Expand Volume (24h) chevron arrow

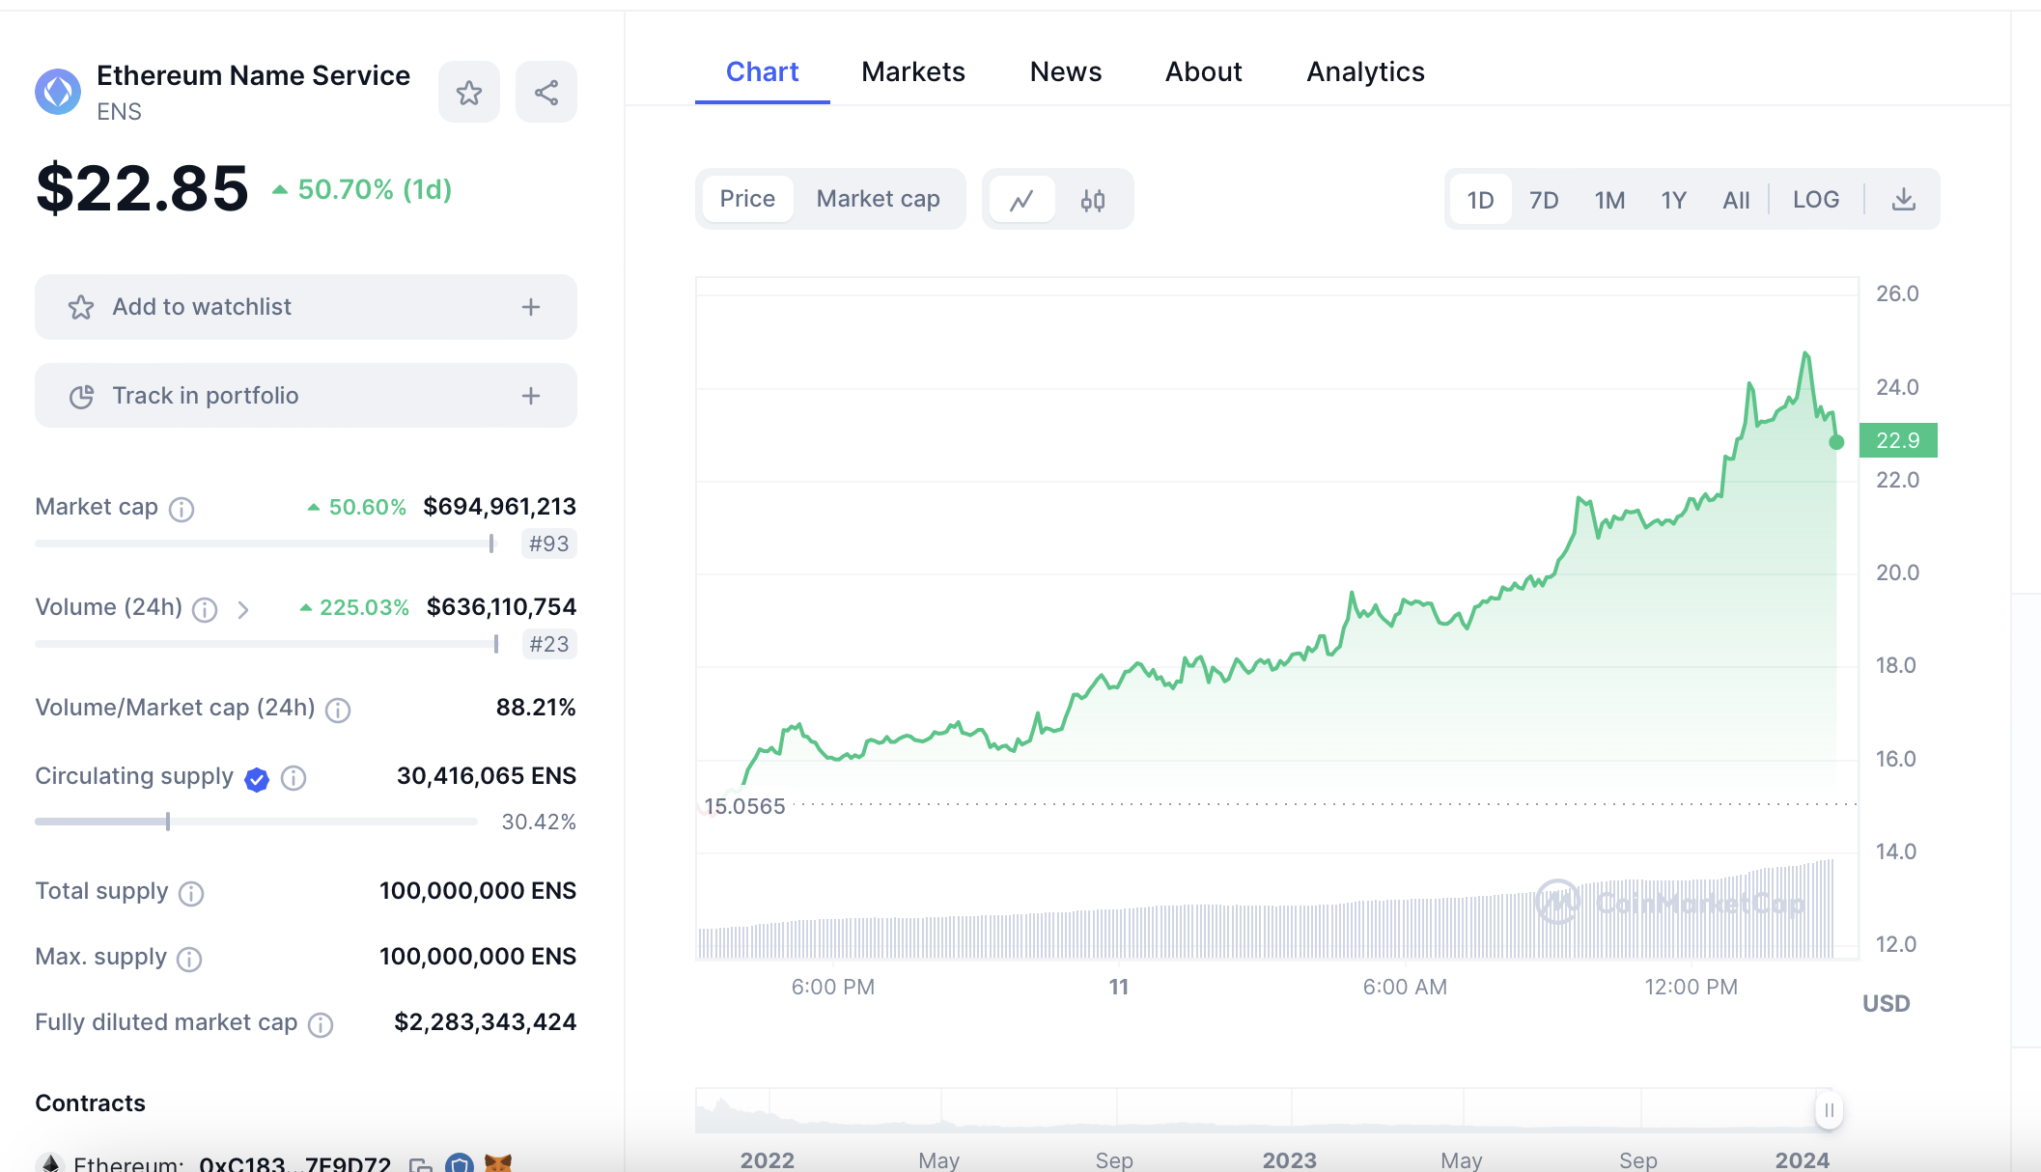pos(243,609)
